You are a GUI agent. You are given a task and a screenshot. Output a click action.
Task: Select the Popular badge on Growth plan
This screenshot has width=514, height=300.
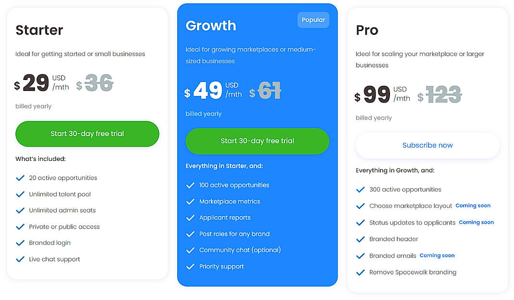(313, 20)
